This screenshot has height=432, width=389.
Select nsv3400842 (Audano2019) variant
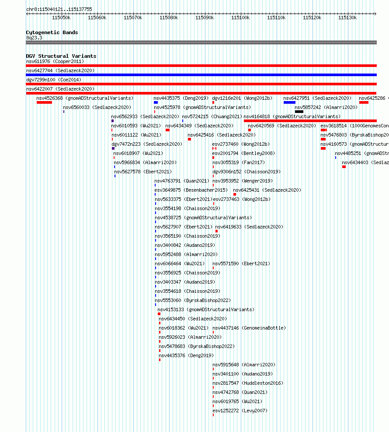185,245
